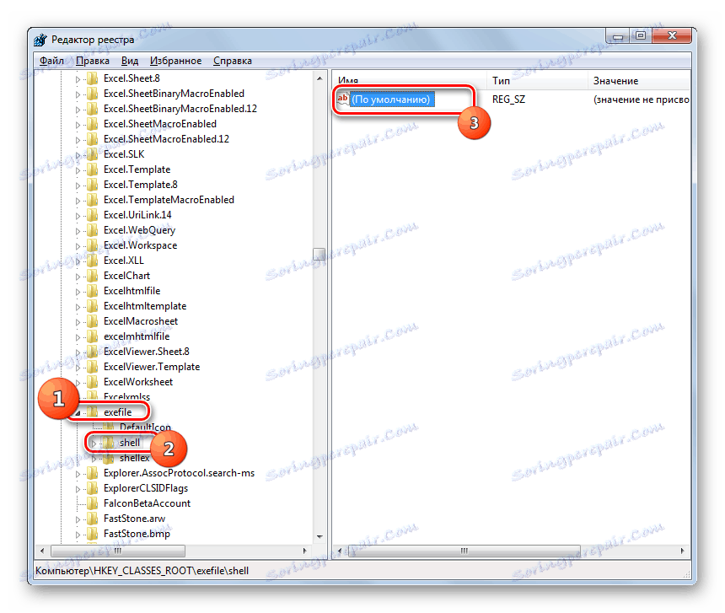
Task: Click the folder icon of ExcelMacrosheet
Action: [93, 321]
